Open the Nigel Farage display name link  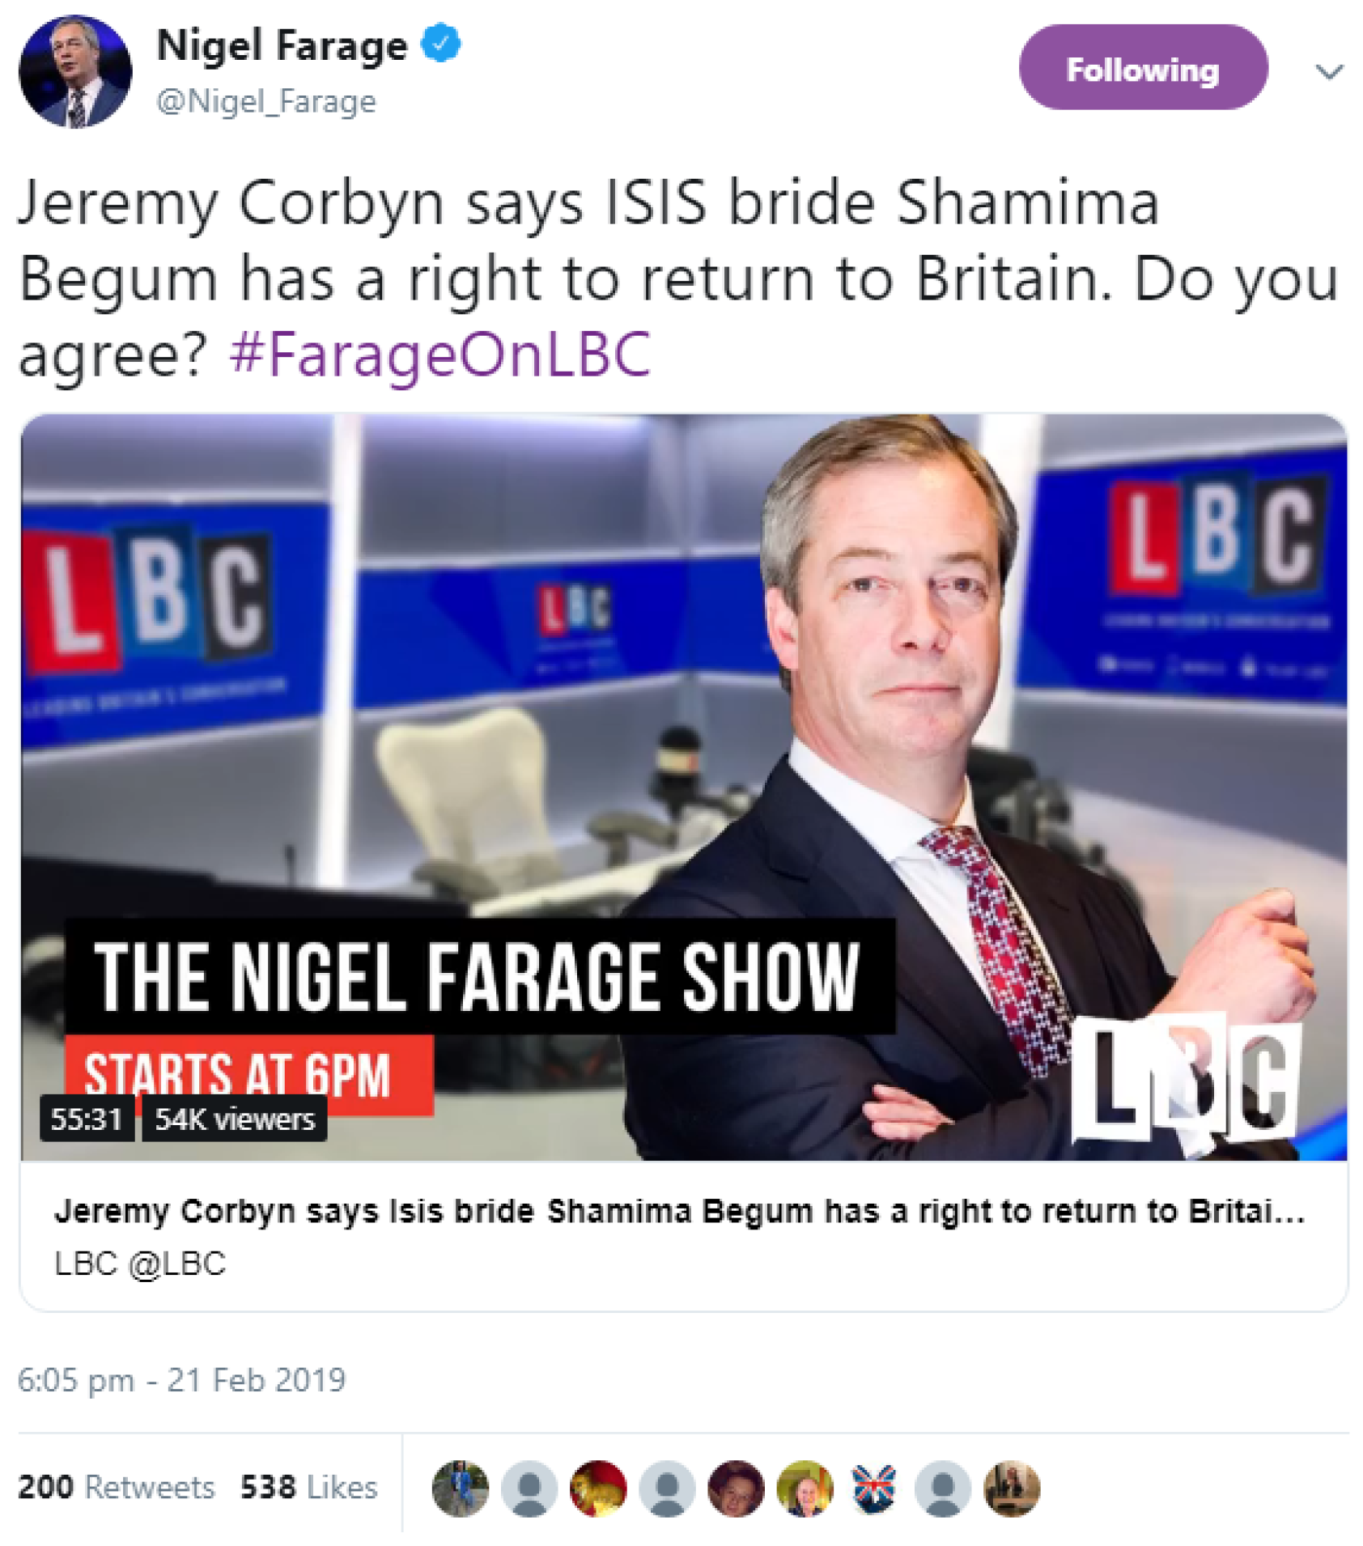click(x=282, y=45)
